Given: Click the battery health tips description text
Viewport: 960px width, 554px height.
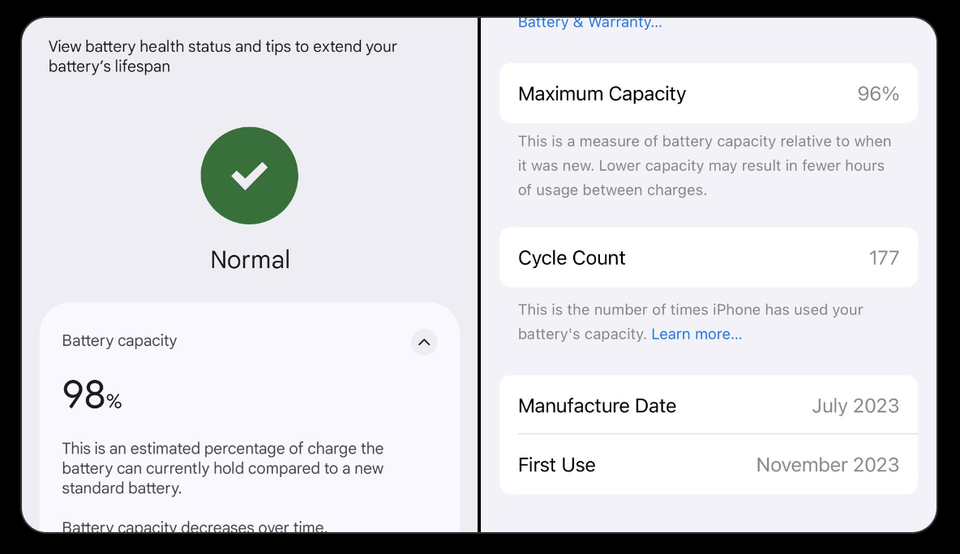Looking at the screenshot, I should tap(223, 56).
